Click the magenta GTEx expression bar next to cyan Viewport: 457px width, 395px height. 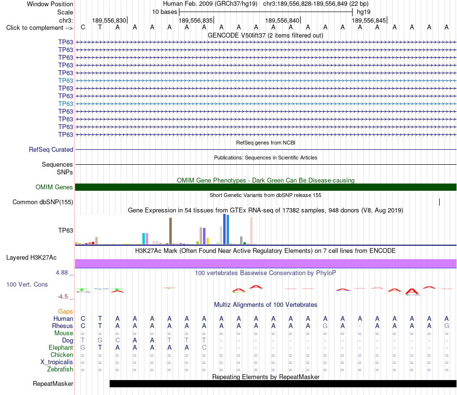(x=147, y=238)
